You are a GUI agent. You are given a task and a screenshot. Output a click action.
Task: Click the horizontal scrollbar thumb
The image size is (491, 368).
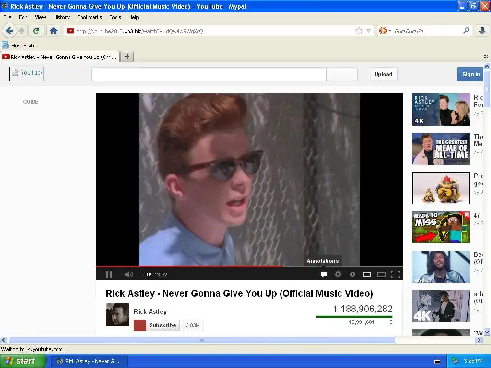(202, 340)
